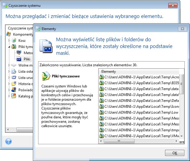Select the Komponenty tree item
The height and width of the screenshot is (161, 190).
click(23, 34)
